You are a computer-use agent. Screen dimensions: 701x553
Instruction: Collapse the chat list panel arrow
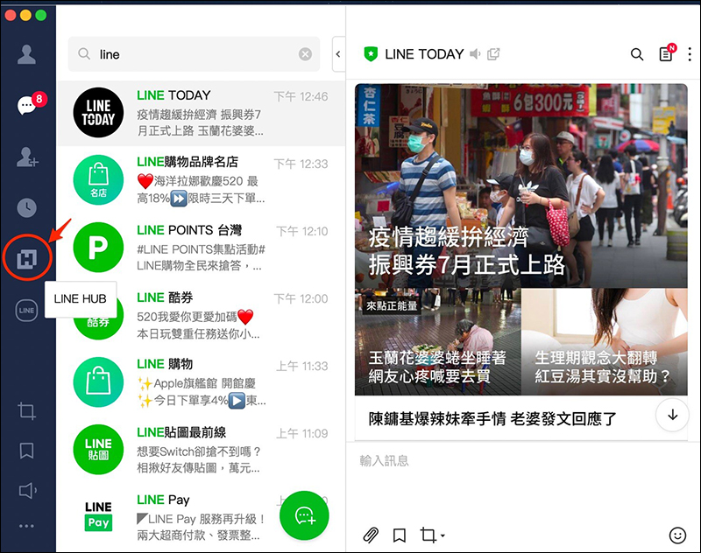click(x=338, y=54)
